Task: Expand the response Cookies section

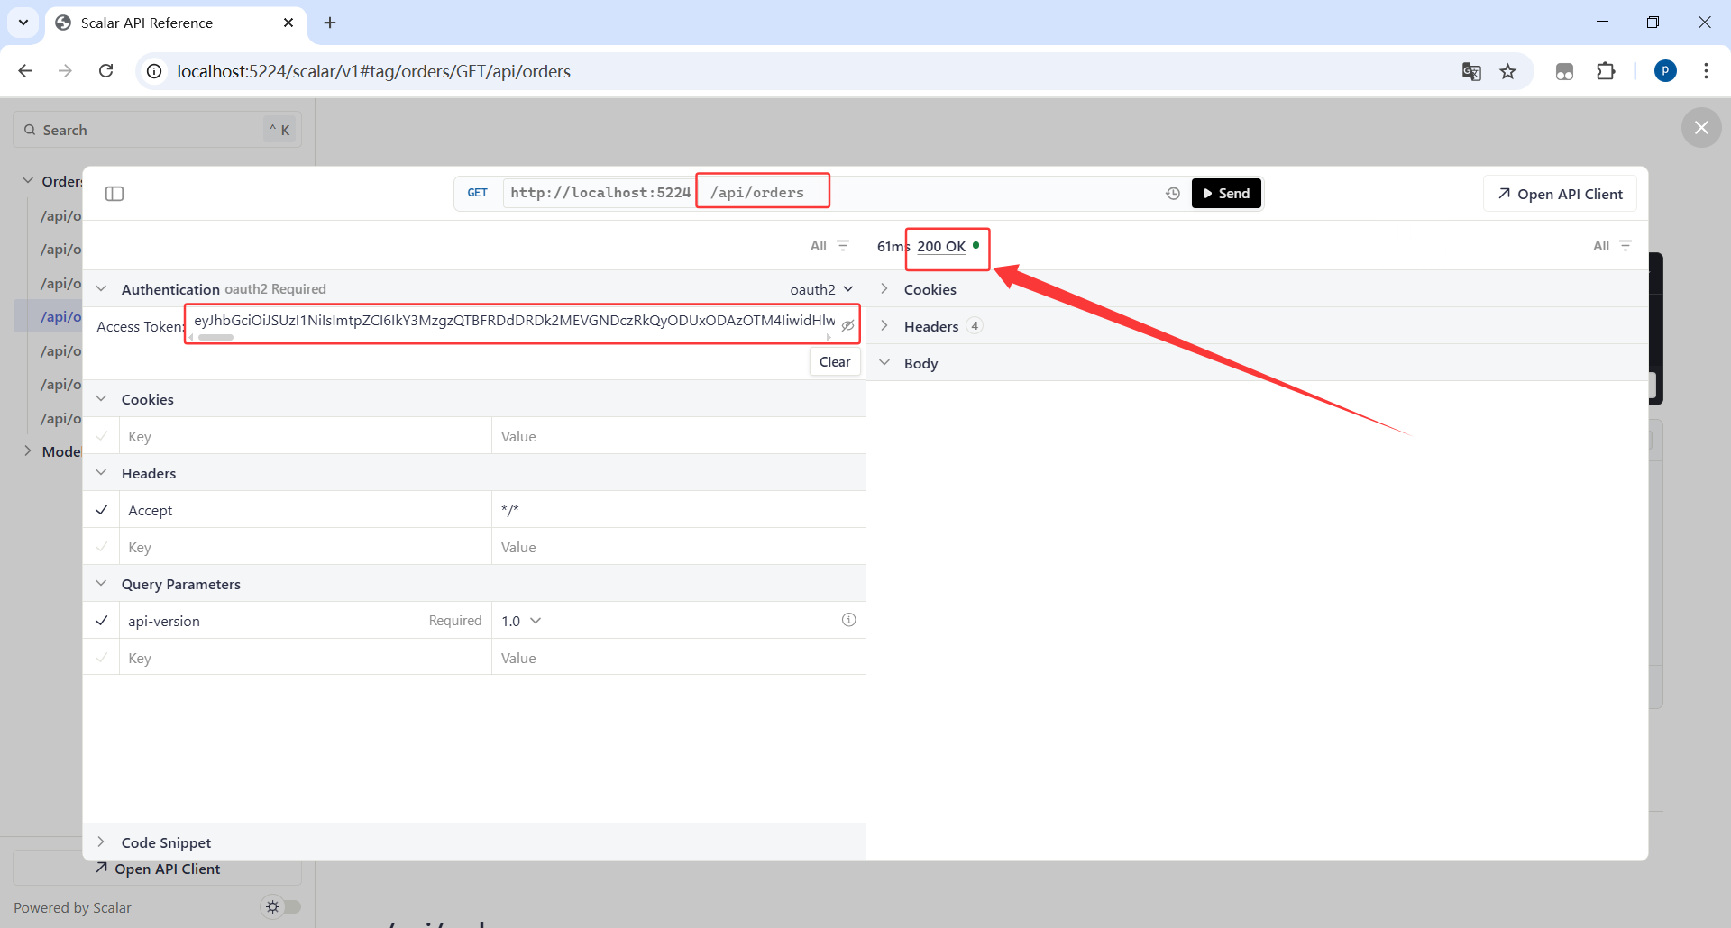Action: [x=884, y=288]
